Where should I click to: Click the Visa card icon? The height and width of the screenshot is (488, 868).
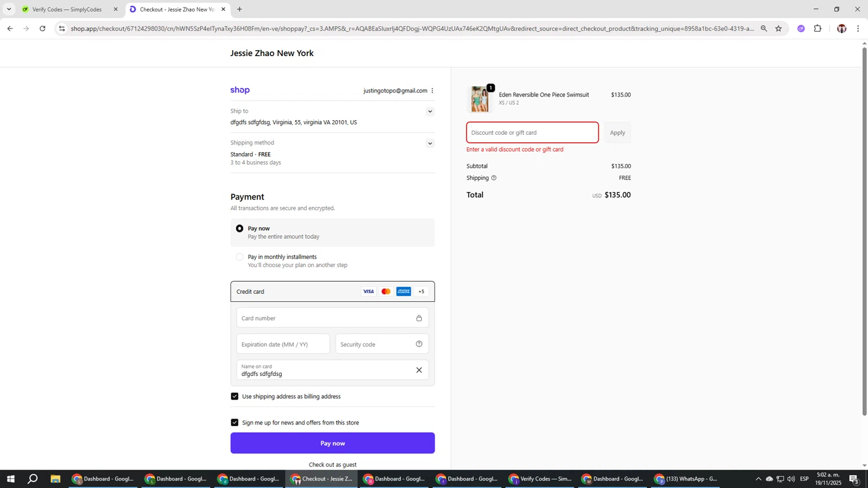[368, 291]
